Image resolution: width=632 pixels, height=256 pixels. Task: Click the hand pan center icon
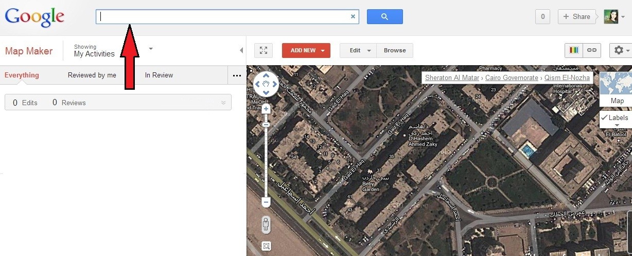click(x=266, y=84)
